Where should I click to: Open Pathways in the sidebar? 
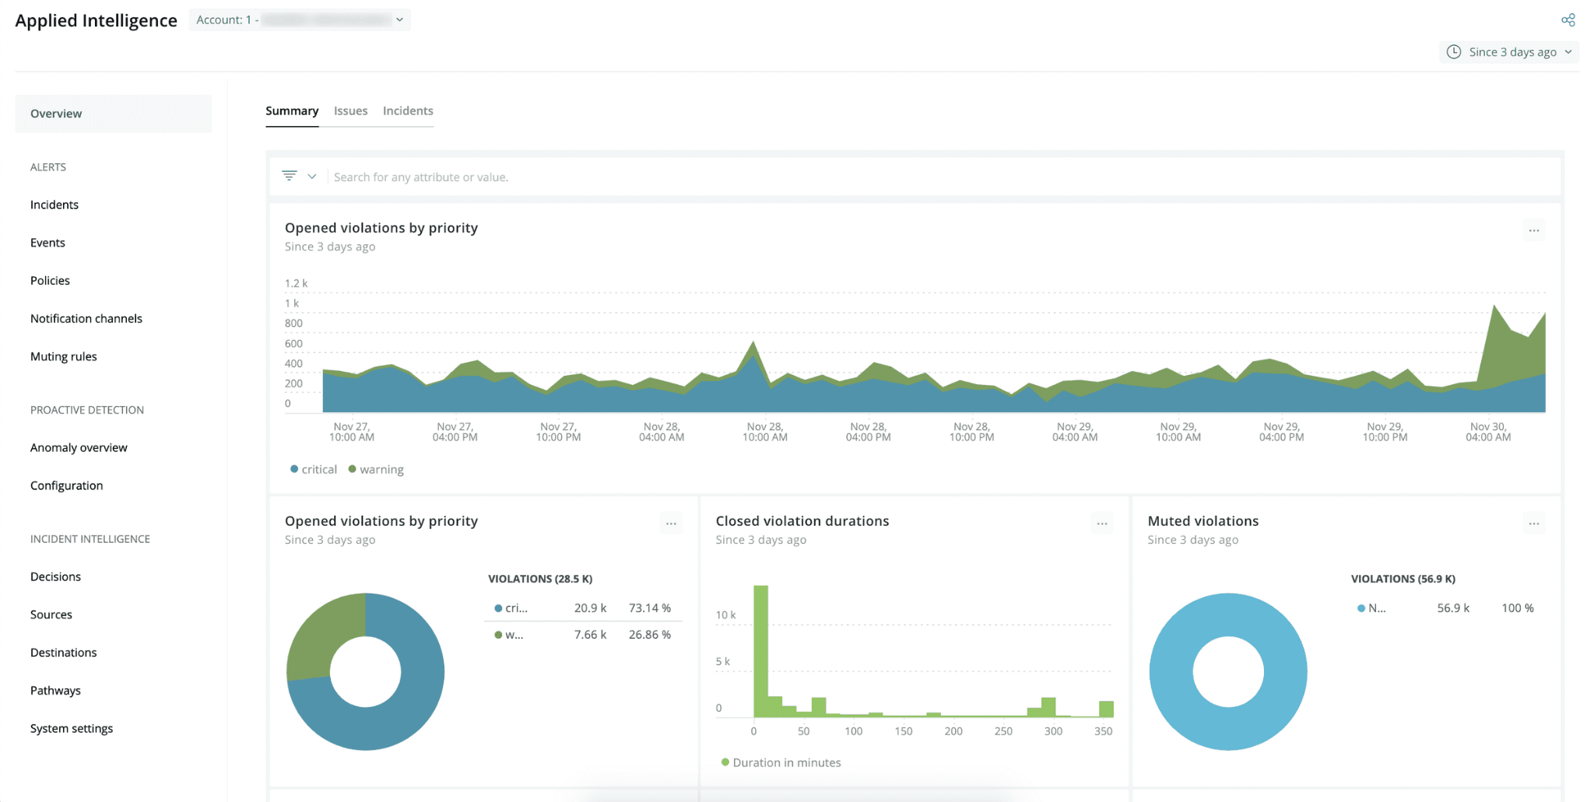pos(55,691)
